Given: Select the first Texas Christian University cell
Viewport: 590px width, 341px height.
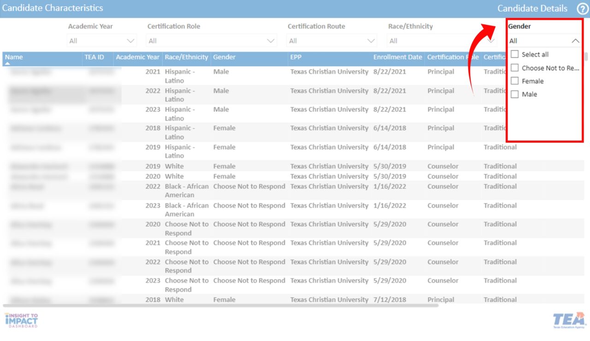Looking at the screenshot, I should coord(329,72).
